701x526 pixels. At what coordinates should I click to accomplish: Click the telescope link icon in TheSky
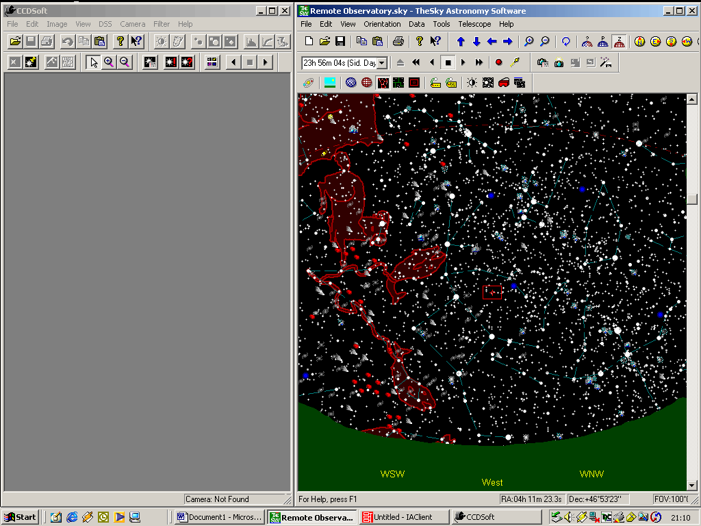pyautogui.click(x=515, y=62)
